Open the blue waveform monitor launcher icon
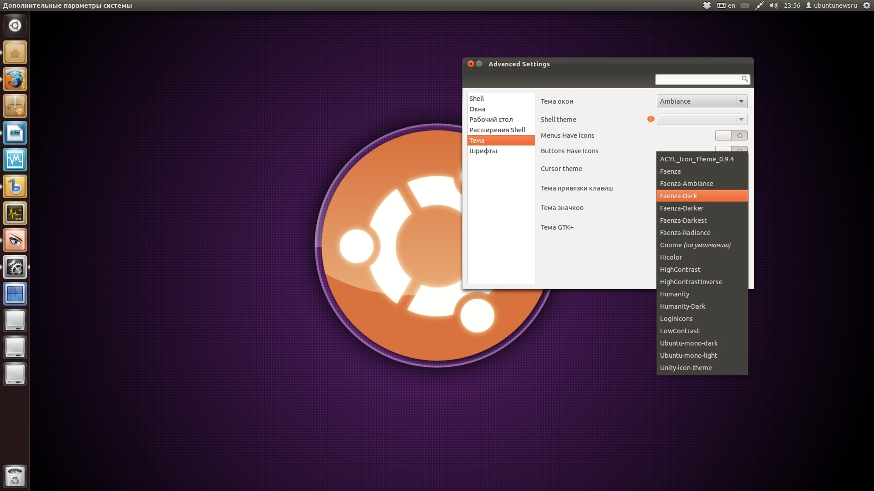This screenshot has width=874, height=491. pyautogui.click(x=15, y=160)
